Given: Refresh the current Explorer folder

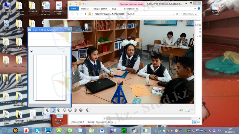Looking at the screenshot, I should coord(178,14).
